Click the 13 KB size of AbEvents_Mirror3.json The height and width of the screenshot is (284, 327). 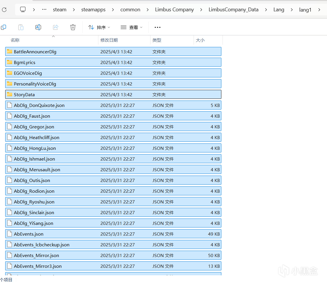(x=214, y=266)
